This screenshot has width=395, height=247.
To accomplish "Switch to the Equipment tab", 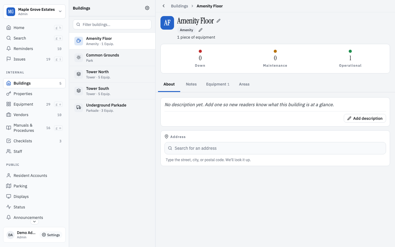I will click(x=218, y=84).
